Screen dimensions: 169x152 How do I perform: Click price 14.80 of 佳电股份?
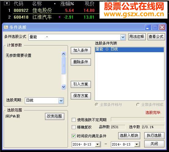coord(89,10)
